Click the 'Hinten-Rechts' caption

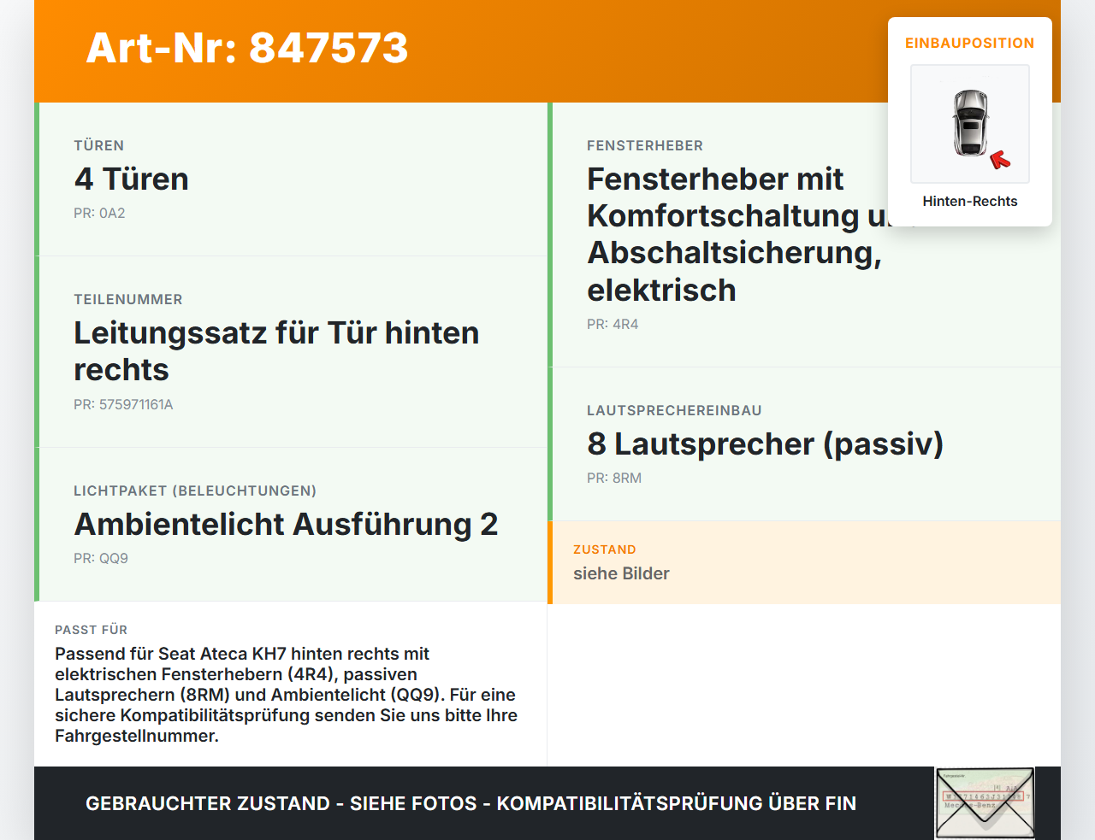tap(970, 201)
